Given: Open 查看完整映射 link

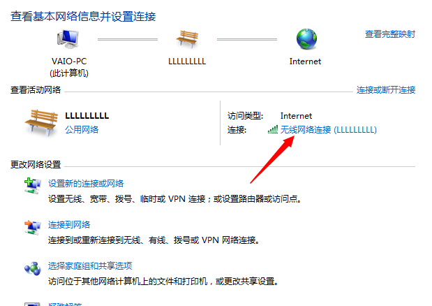Looking at the screenshot, I should pyautogui.click(x=390, y=34).
